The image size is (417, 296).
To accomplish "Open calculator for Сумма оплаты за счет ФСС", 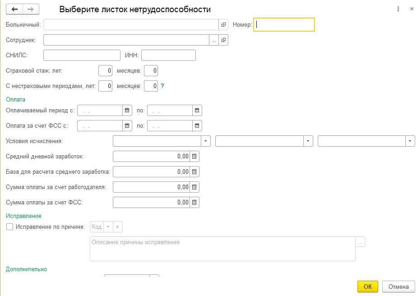I will [x=195, y=203].
